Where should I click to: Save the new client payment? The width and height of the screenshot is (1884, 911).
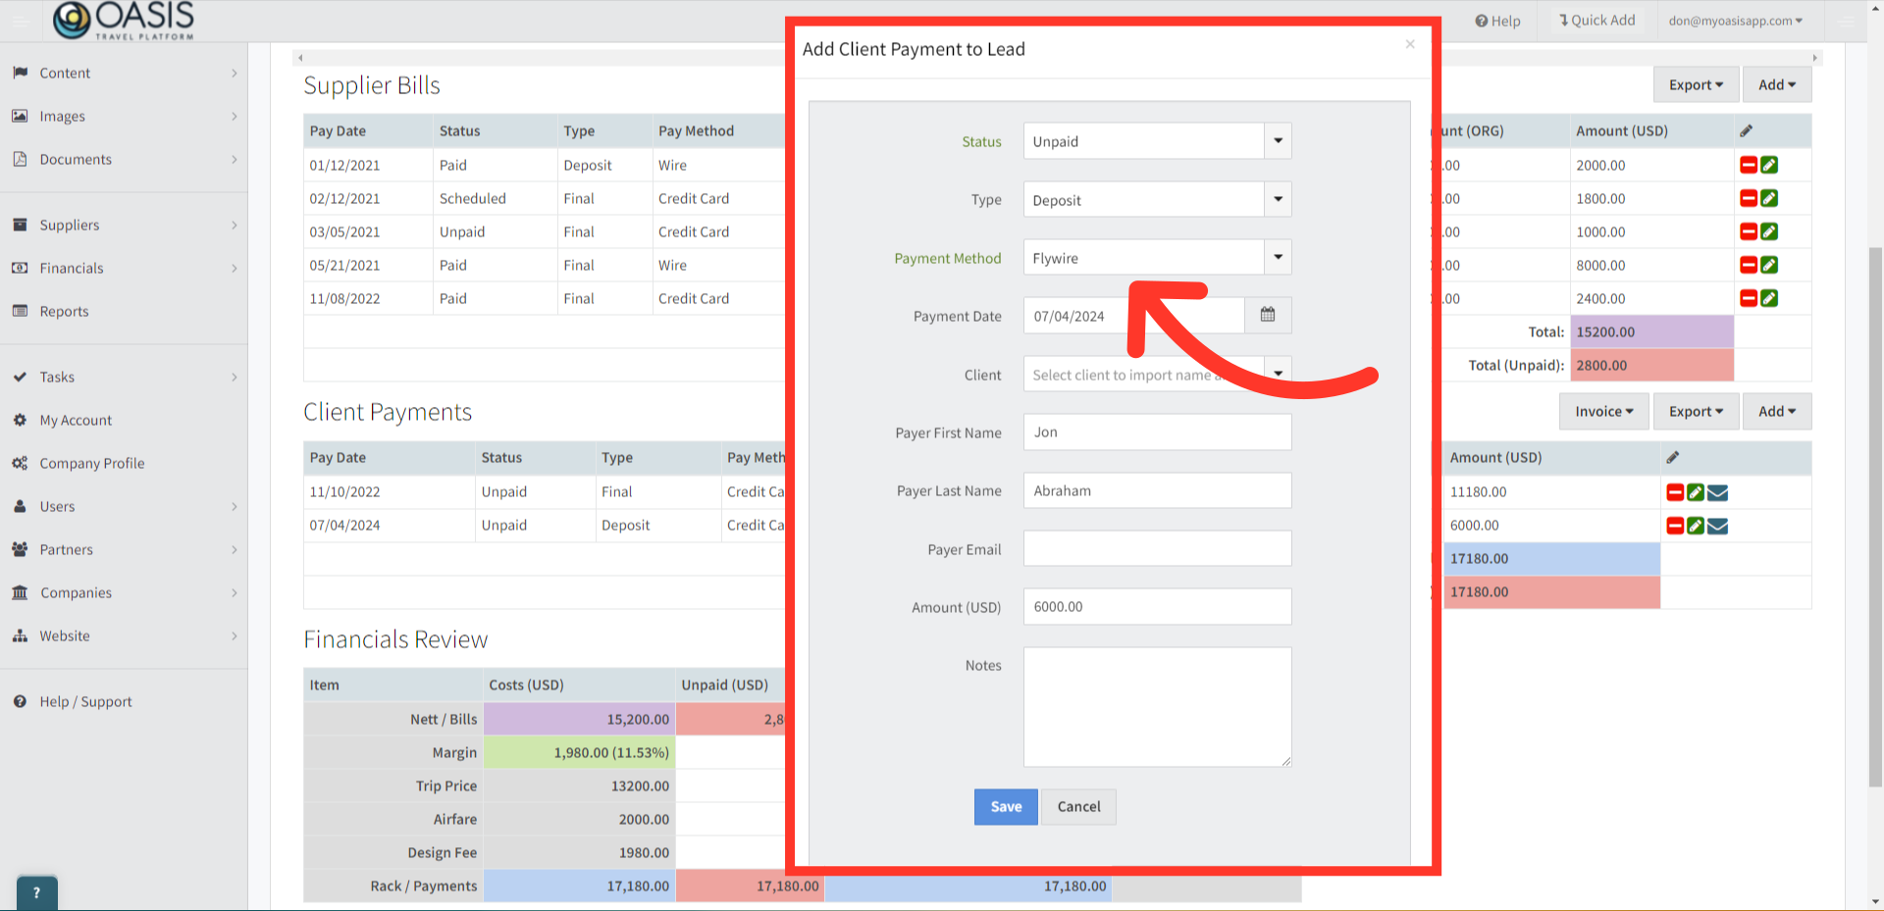point(1005,806)
